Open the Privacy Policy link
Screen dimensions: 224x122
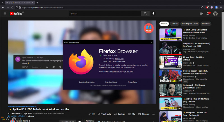tap(132, 82)
